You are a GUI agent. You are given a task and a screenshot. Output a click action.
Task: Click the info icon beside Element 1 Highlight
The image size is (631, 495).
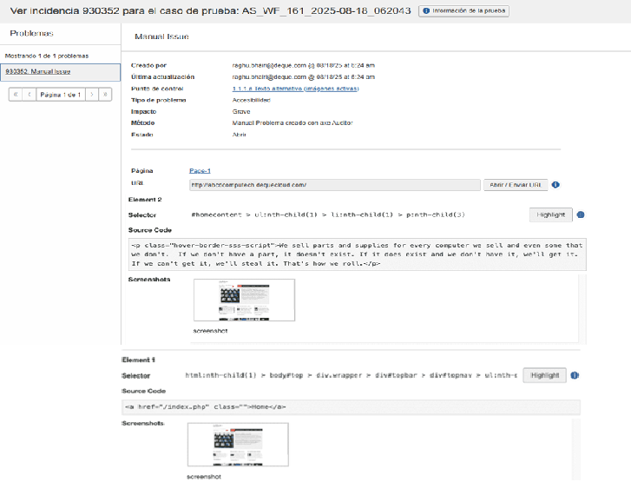[575, 375]
